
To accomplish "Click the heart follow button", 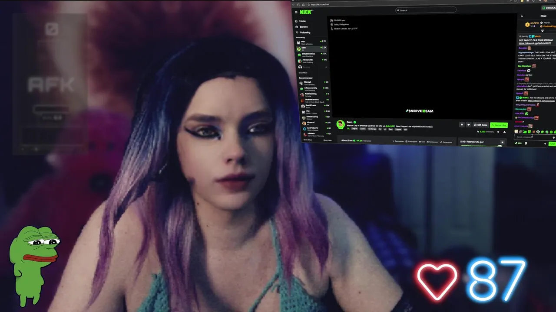I will pos(468,125).
